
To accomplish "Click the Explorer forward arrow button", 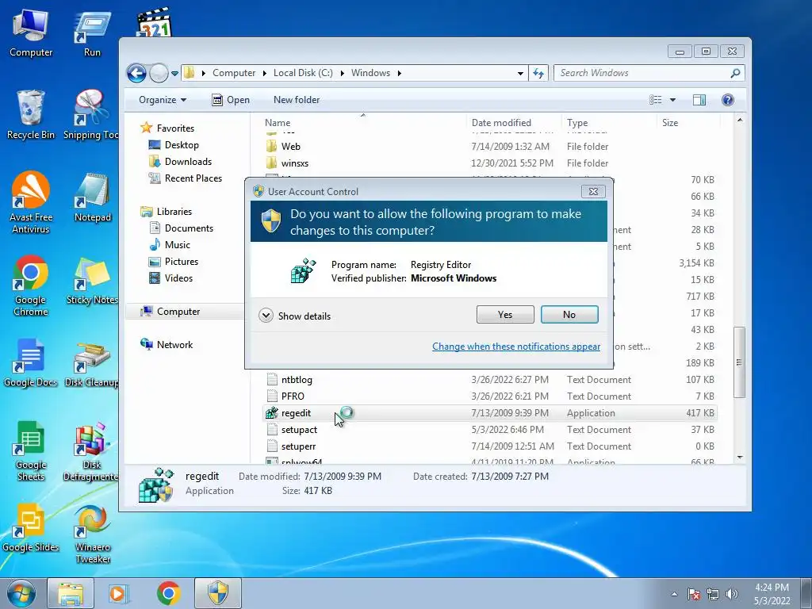I will [x=159, y=73].
